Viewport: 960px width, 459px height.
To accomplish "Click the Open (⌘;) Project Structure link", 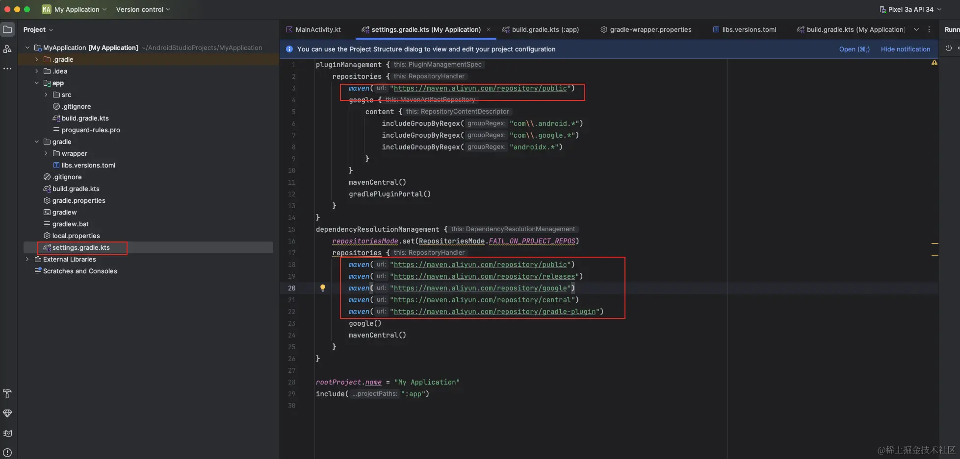I will point(855,49).
